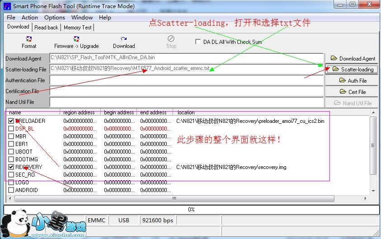Select the recovery.img location text
Viewport: 381px width, 239px height.
click(x=231, y=167)
